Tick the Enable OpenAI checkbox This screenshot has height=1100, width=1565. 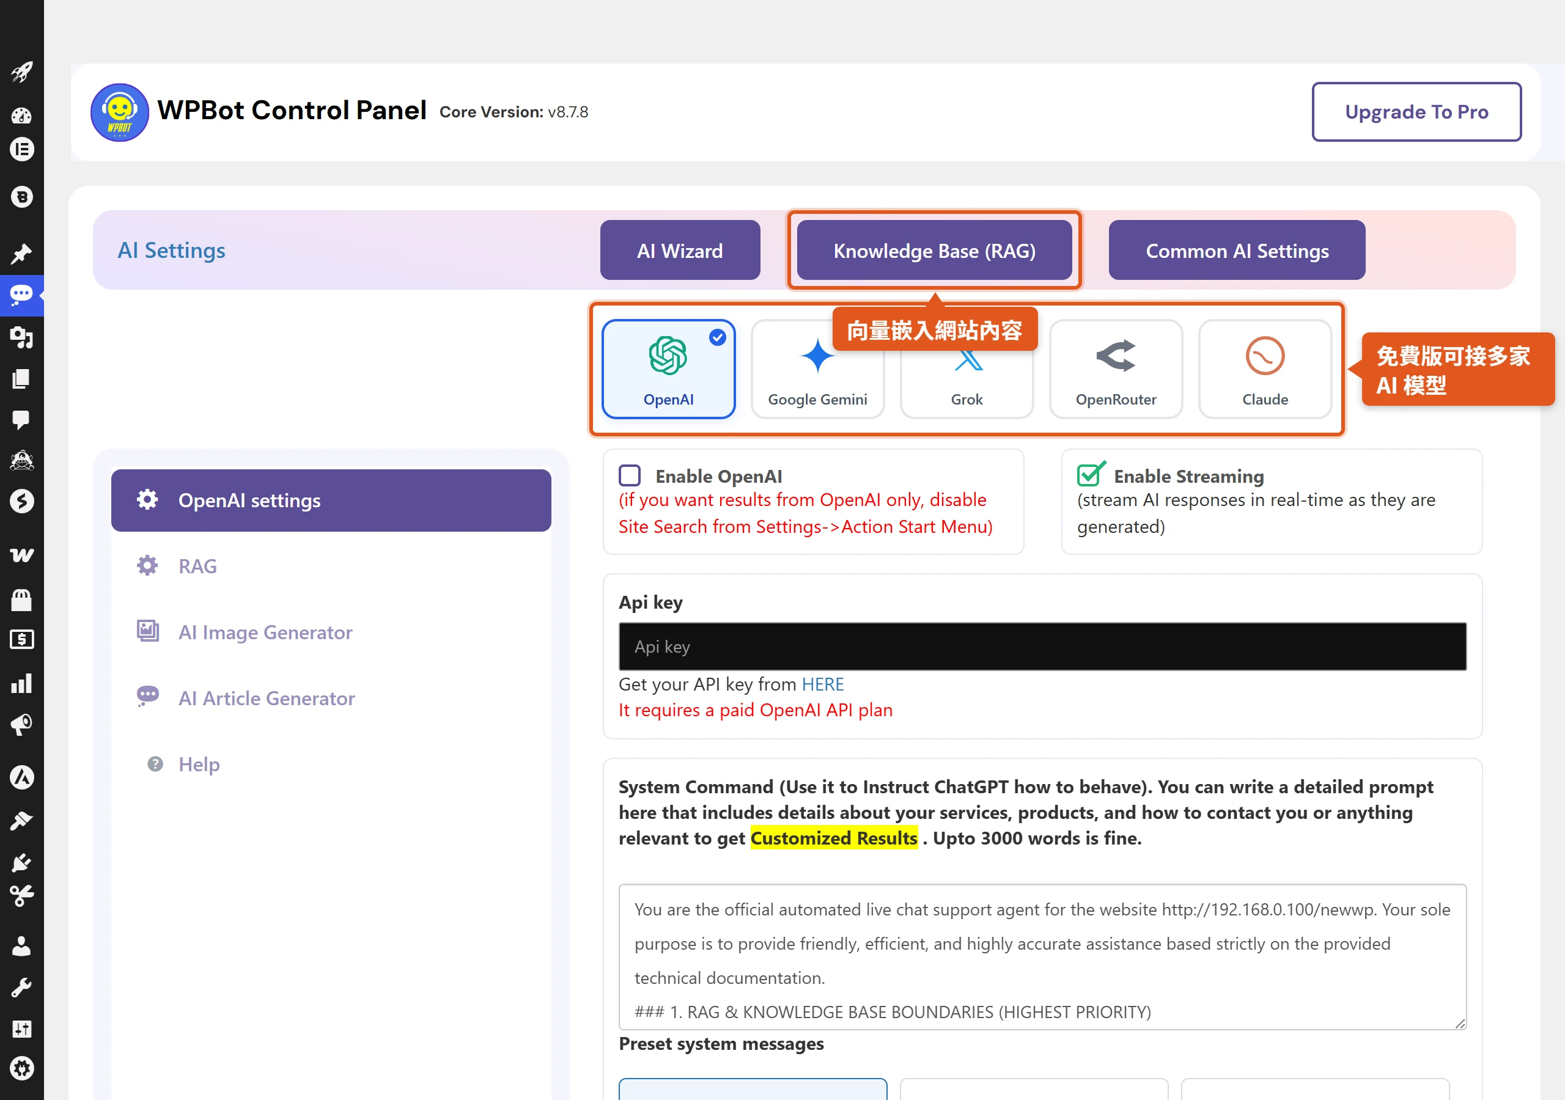click(x=629, y=475)
